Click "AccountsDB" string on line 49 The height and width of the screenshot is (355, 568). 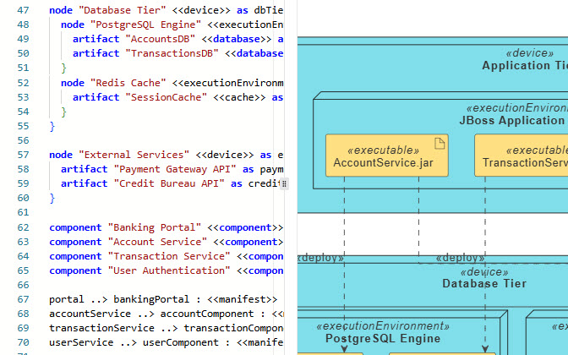pyautogui.click(x=160, y=39)
